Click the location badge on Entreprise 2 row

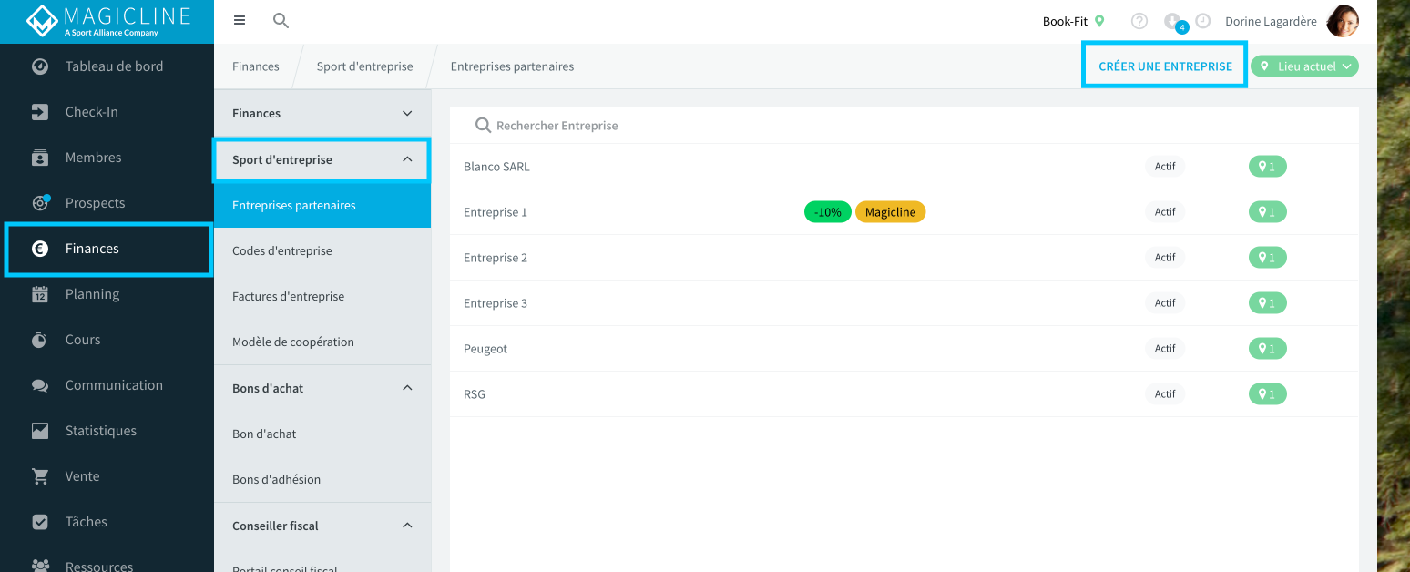(1267, 258)
